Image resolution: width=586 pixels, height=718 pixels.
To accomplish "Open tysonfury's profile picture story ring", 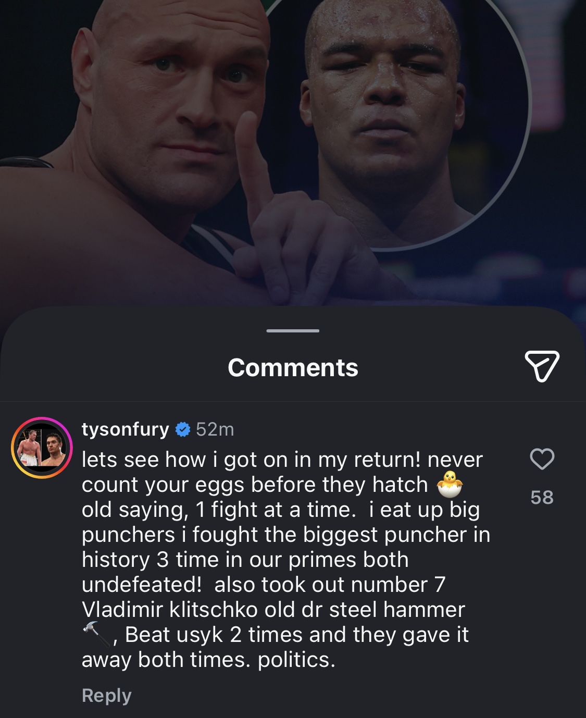I will (42, 448).
